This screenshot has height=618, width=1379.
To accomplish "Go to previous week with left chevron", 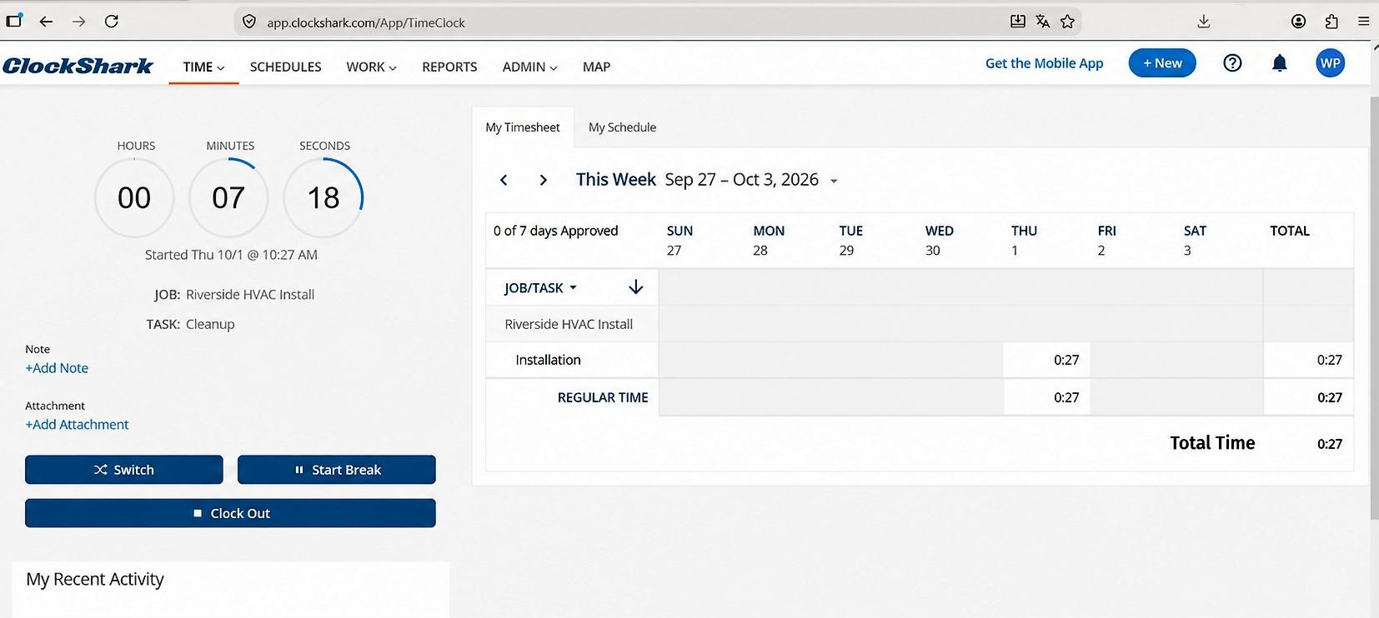I will click(x=504, y=180).
